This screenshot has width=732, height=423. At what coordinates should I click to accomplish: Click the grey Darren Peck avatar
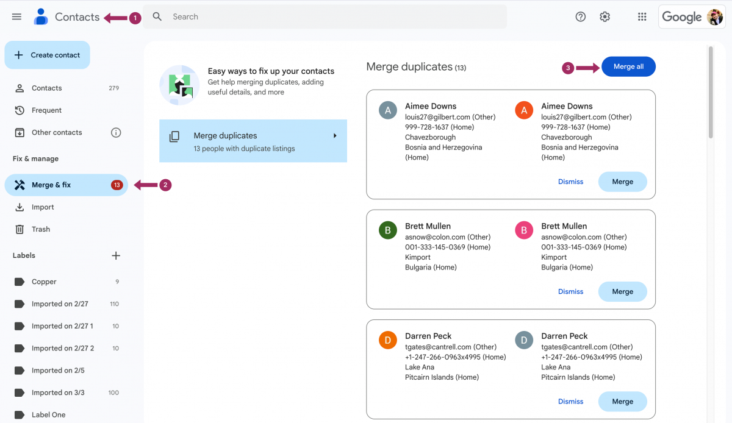524,340
